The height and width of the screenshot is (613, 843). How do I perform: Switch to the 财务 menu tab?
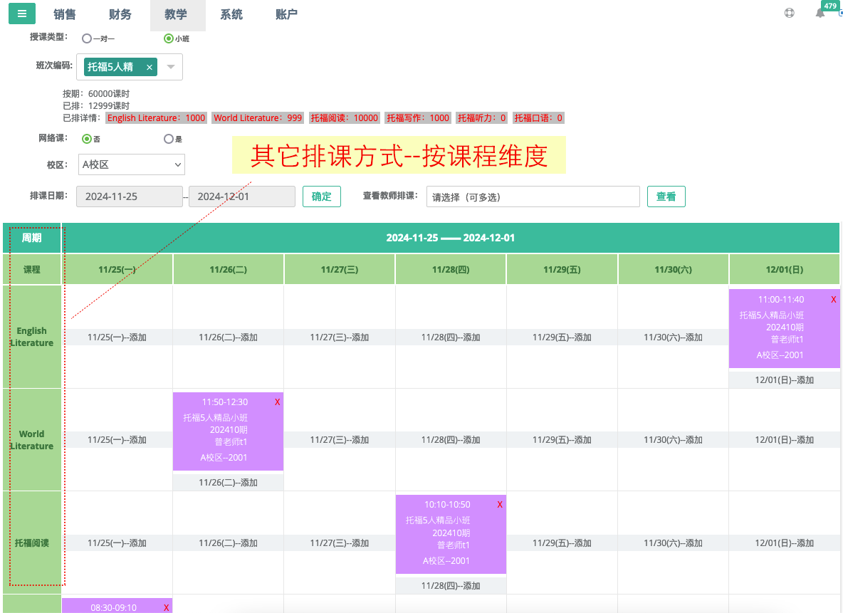(120, 15)
